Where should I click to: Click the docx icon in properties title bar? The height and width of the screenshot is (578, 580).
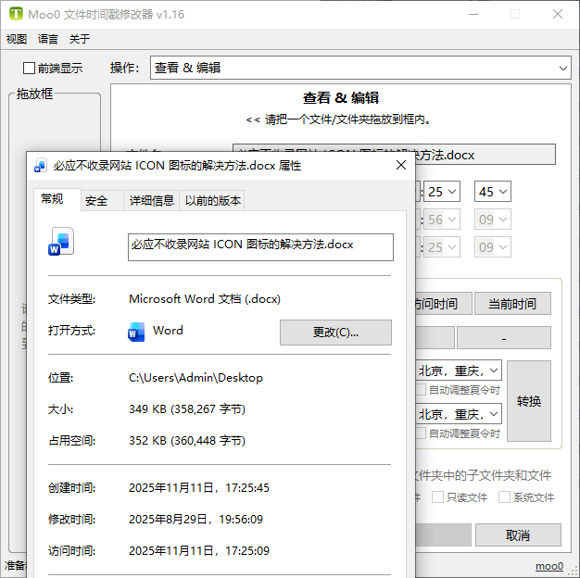(40, 165)
